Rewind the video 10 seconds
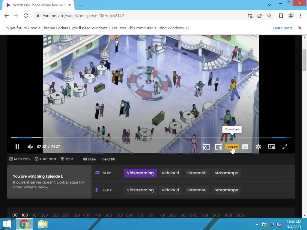307x230 pixels. click(x=206, y=147)
